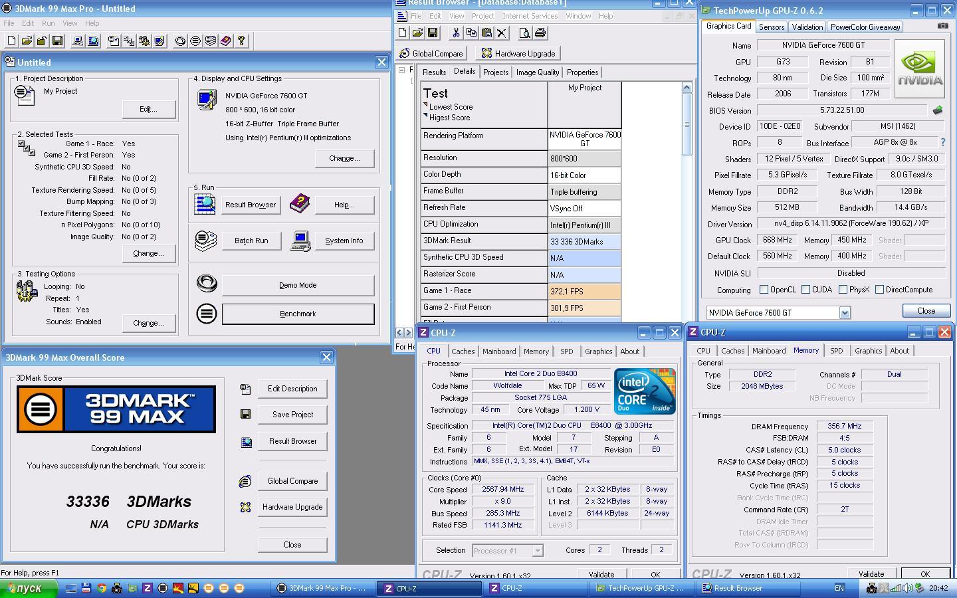The width and height of the screenshot is (957, 598).
Task: Click the purple help book icon in 3DMark toolbar
Action: coord(226,41)
